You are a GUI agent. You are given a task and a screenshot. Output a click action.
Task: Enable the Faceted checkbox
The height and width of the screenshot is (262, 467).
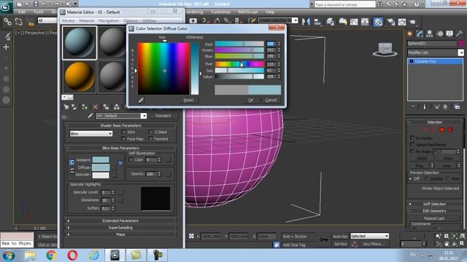[151, 139]
